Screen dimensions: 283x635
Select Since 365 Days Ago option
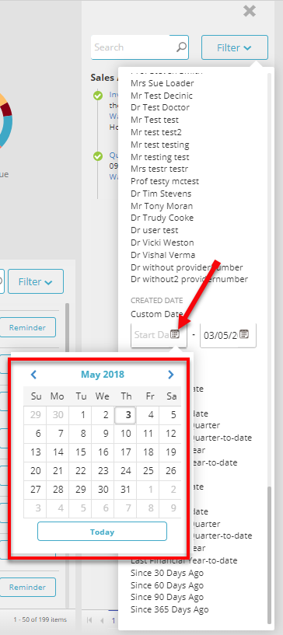(x=169, y=609)
